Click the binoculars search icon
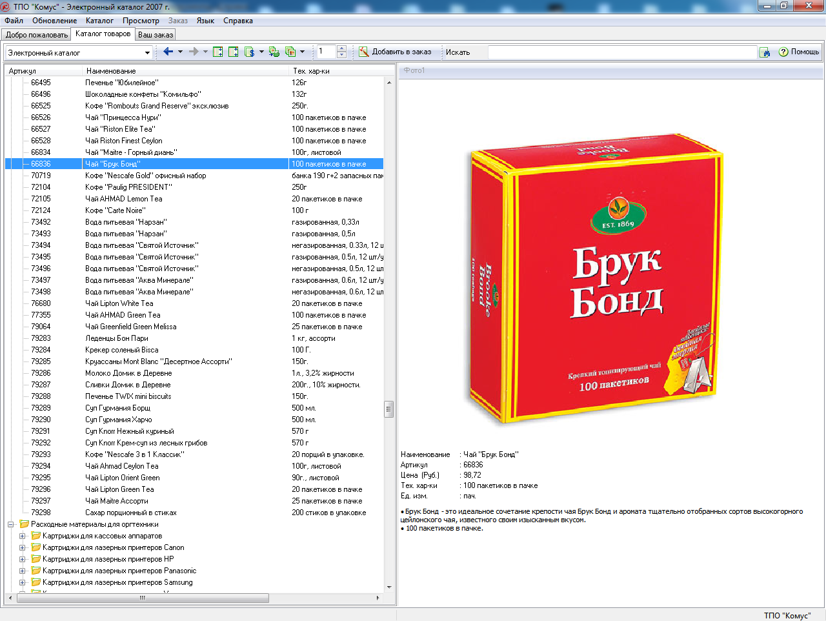This screenshot has height=621, width=826. pyautogui.click(x=765, y=52)
